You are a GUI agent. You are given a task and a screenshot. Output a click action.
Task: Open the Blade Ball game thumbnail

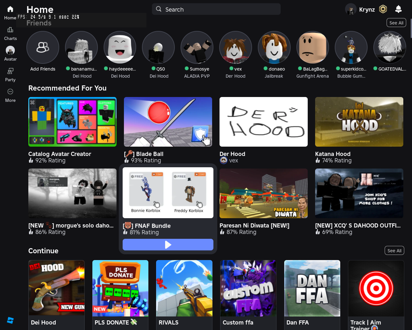[168, 122]
